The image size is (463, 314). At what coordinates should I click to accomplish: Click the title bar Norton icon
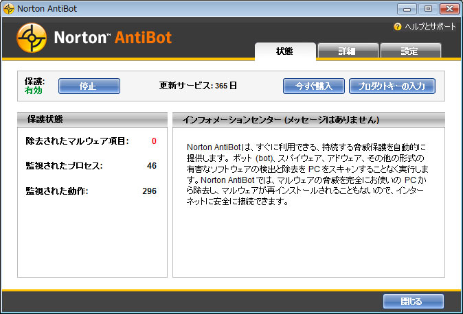[x=9, y=9]
